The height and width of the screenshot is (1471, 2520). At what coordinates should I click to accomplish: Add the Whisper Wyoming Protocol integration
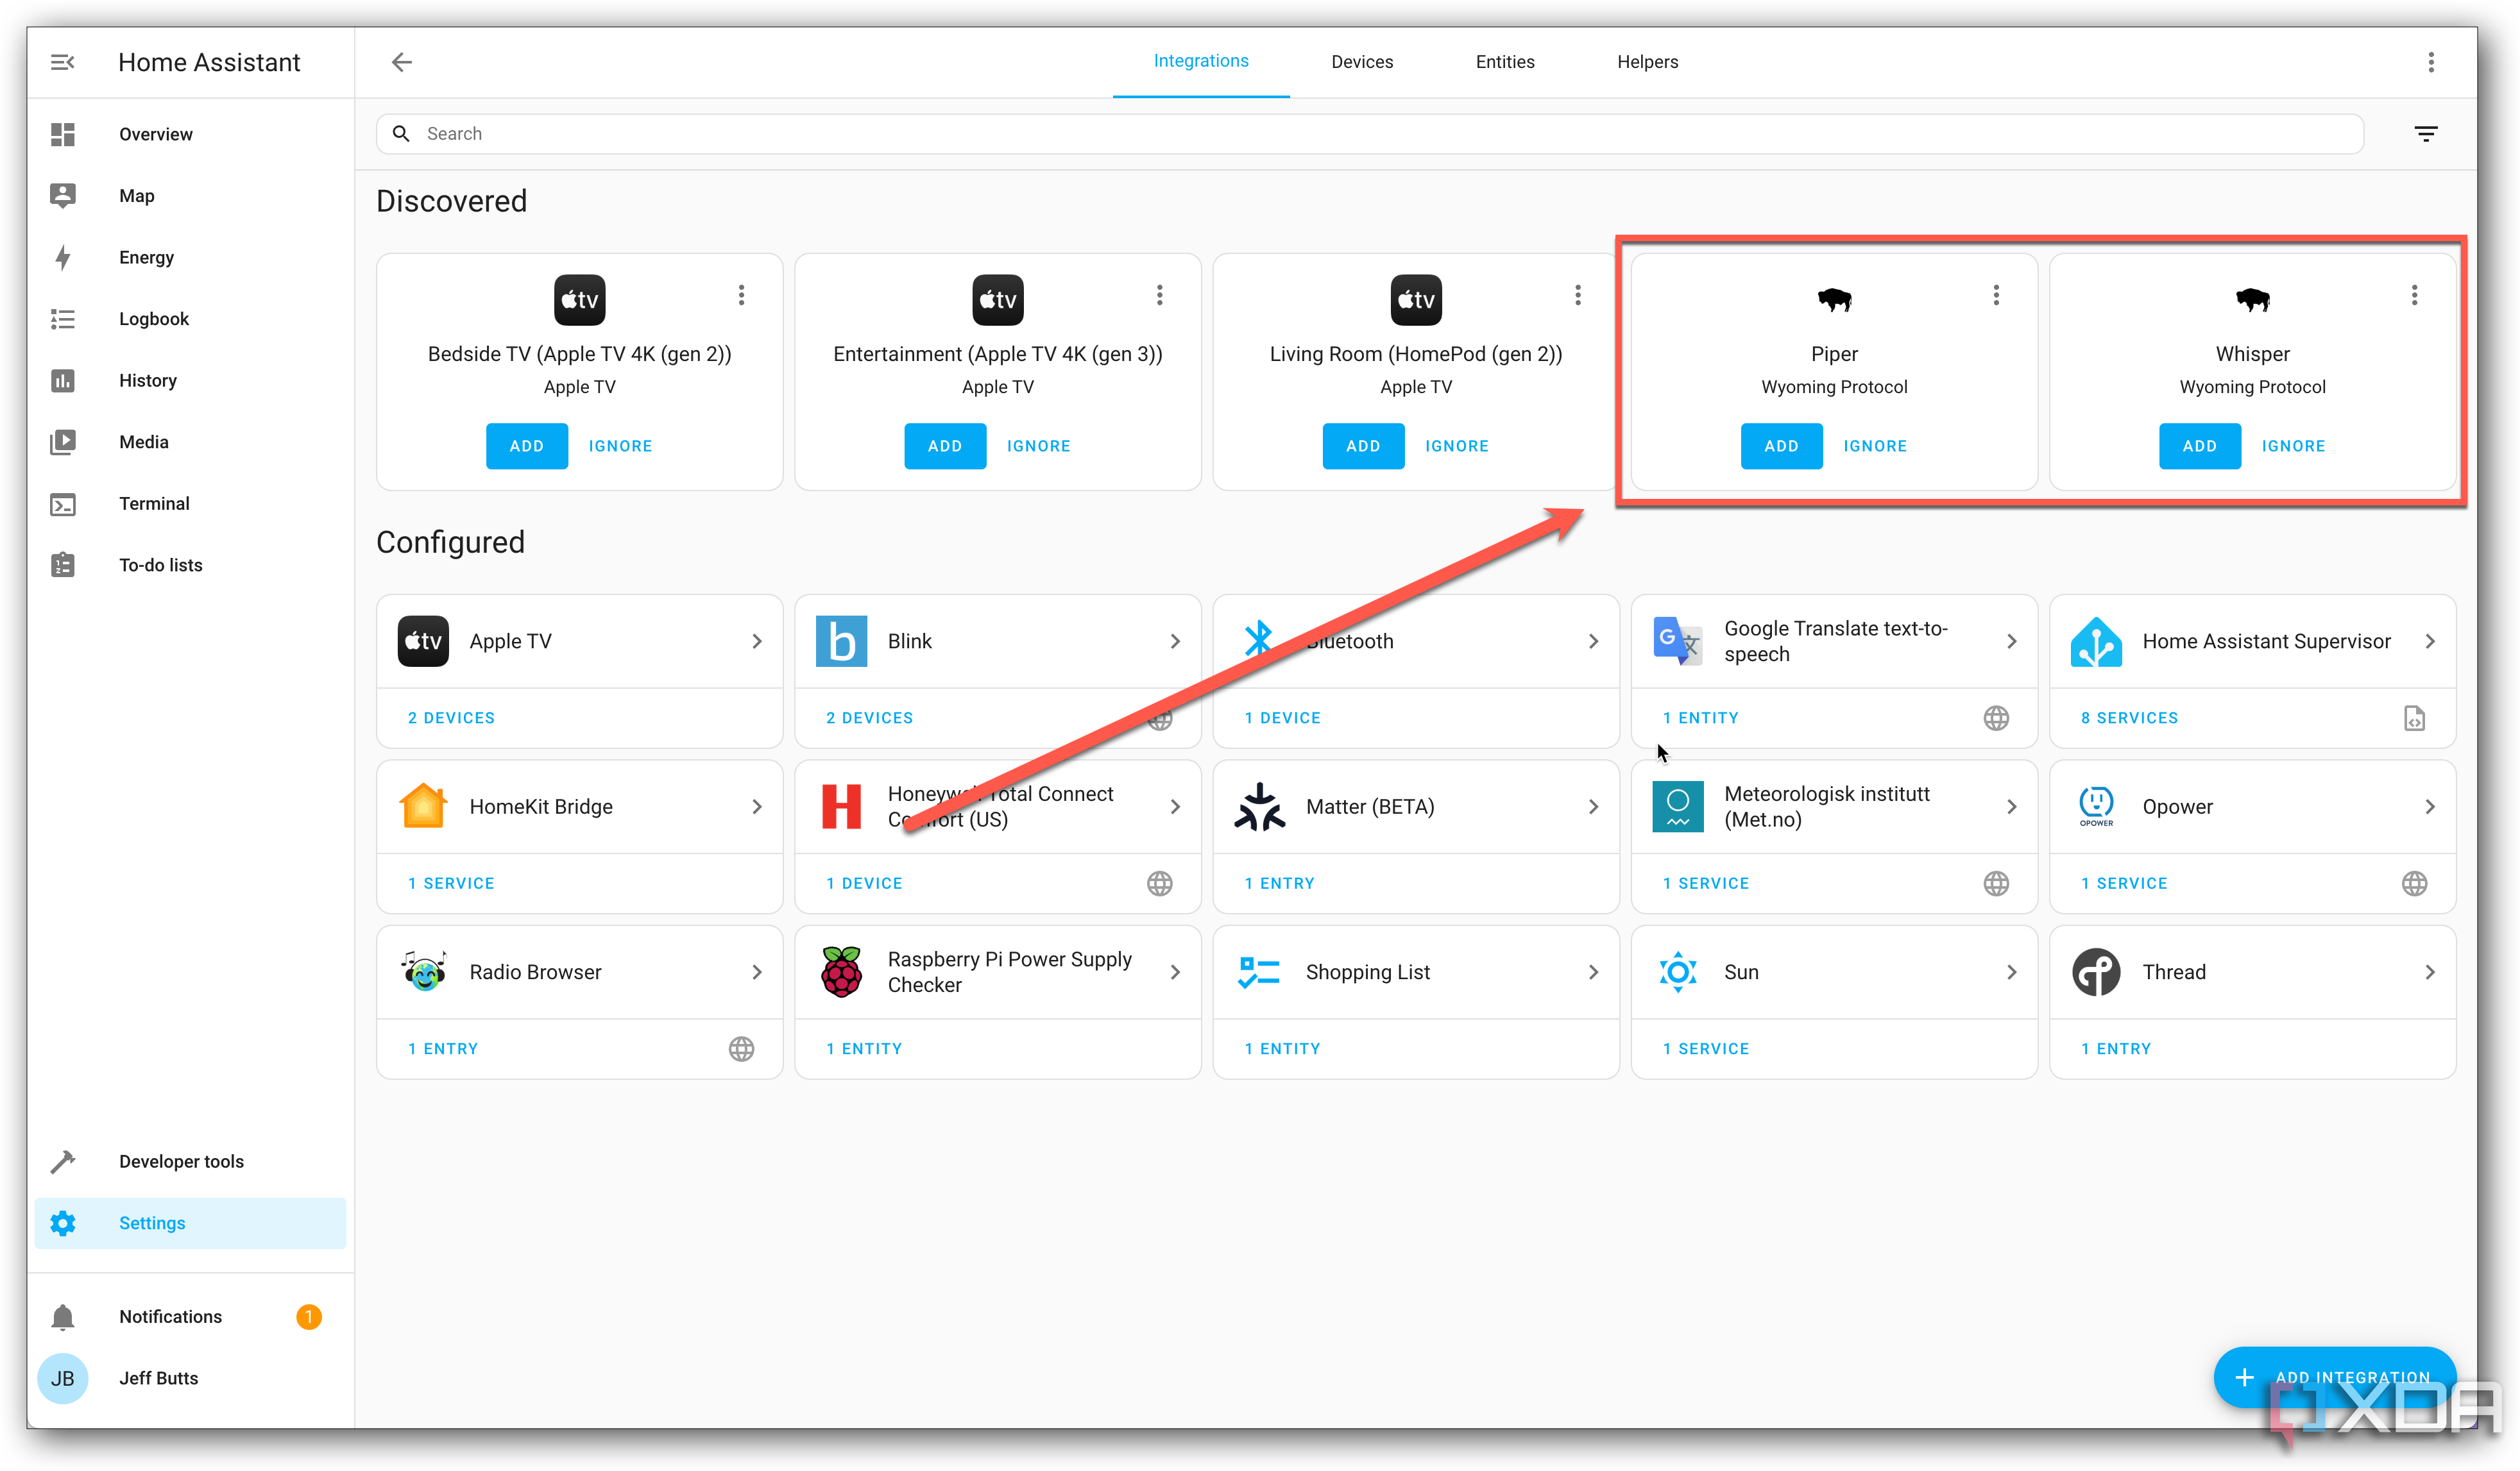2199,447
